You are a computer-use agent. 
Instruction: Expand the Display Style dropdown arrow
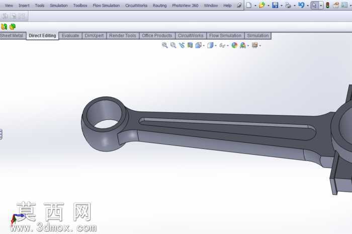216,46
